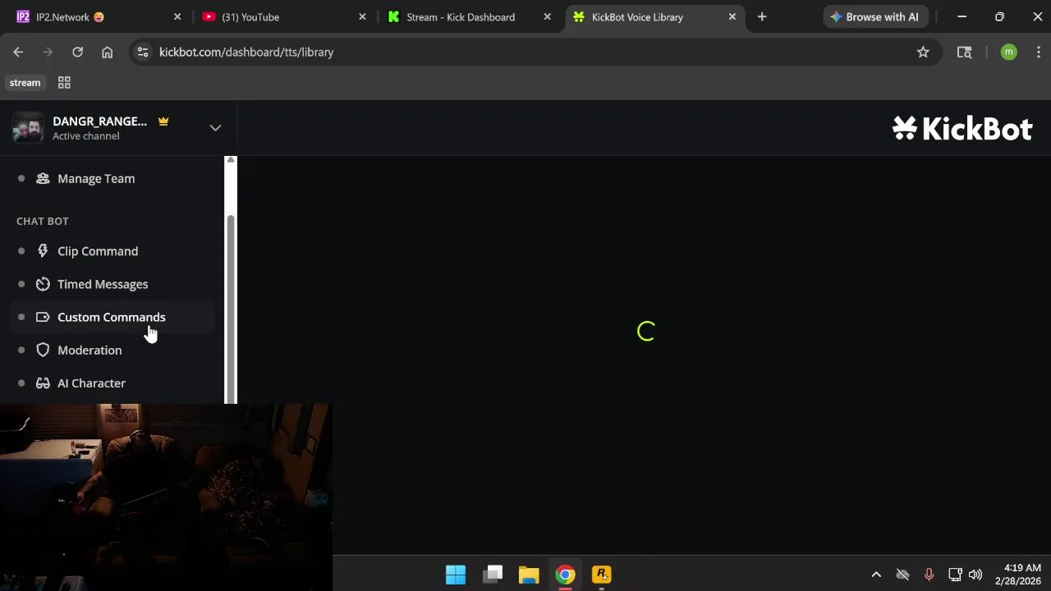Click the DANGR_RANGE channel avatar
1051x591 pixels.
[28, 128]
